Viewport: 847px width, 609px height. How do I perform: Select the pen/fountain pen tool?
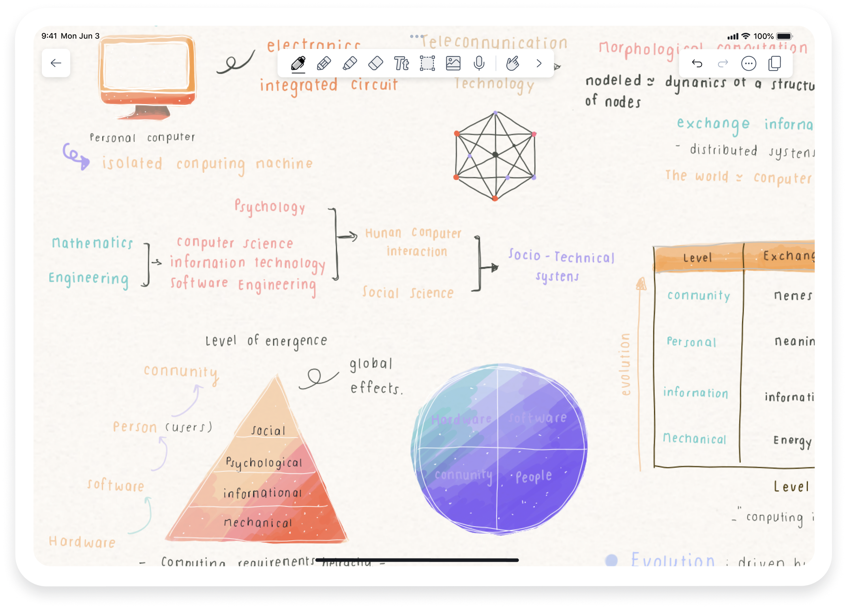[297, 64]
